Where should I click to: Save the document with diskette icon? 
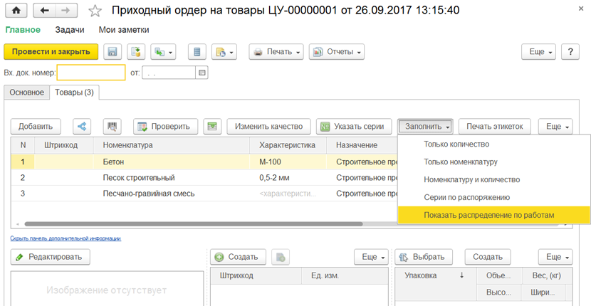pos(112,52)
